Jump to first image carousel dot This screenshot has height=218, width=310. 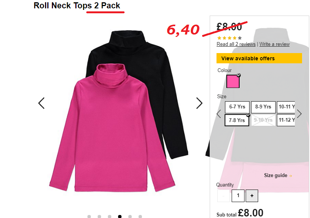point(89,216)
